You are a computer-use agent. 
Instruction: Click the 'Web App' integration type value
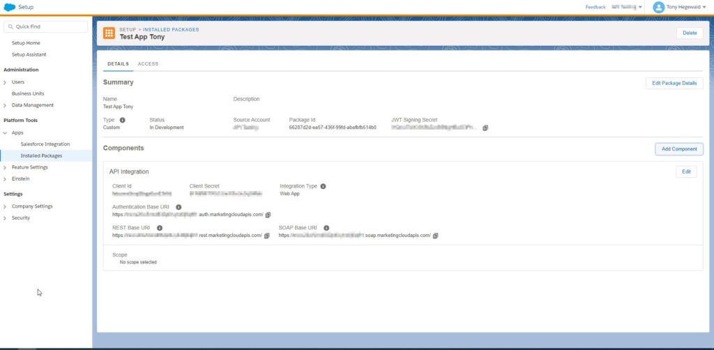(x=289, y=193)
